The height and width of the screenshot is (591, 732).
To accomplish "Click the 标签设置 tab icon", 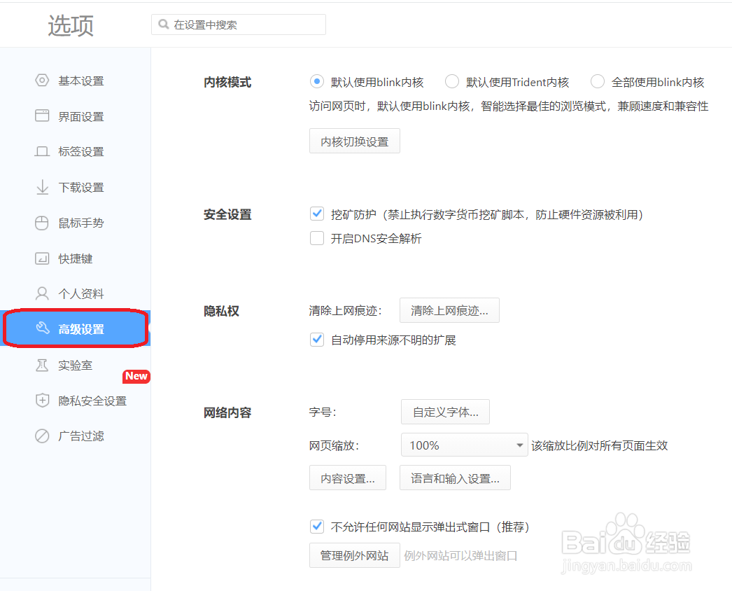I will pyautogui.click(x=42, y=151).
